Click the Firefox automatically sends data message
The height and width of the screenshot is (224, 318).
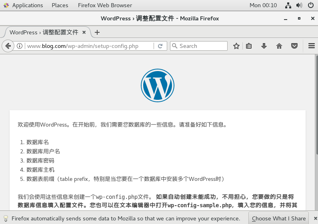pos(126,218)
